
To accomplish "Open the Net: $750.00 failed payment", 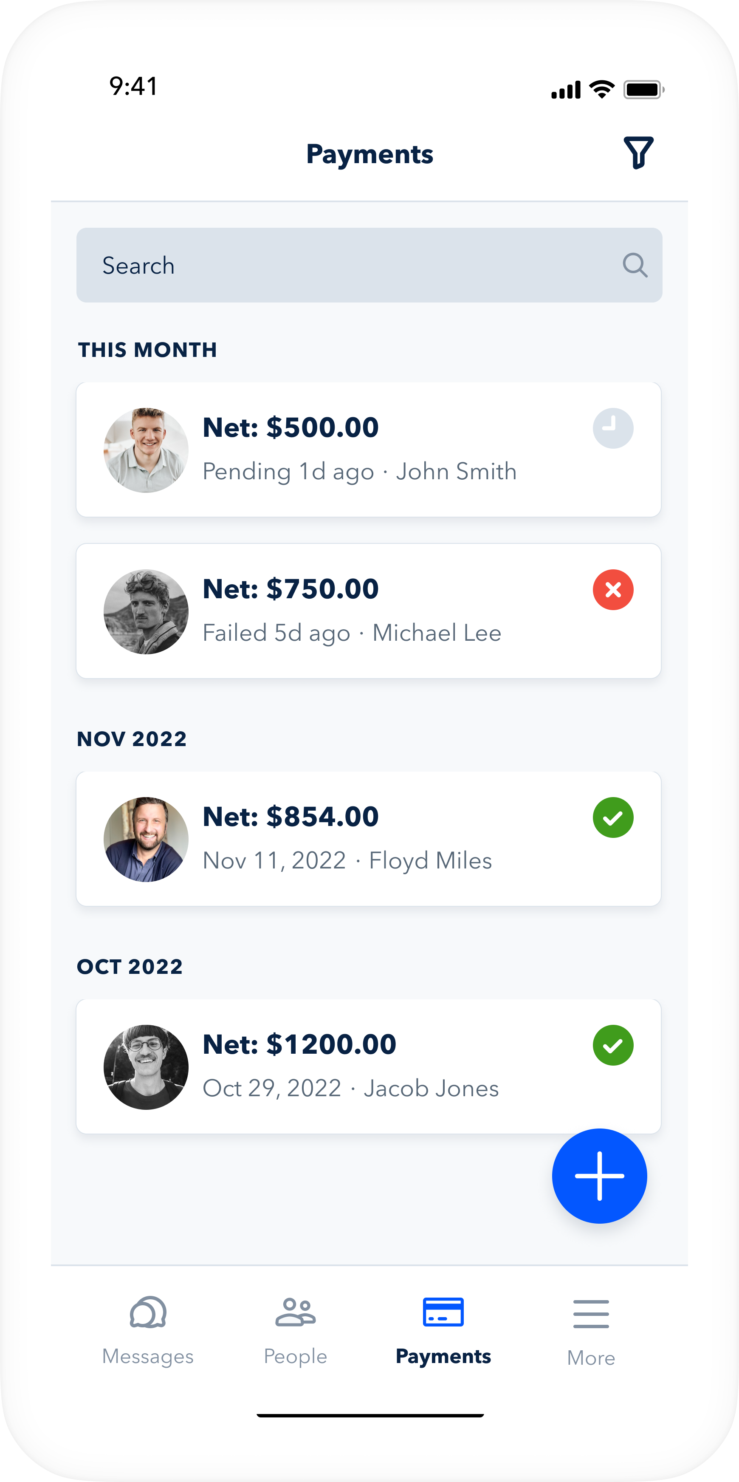I will tap(368, 611).
